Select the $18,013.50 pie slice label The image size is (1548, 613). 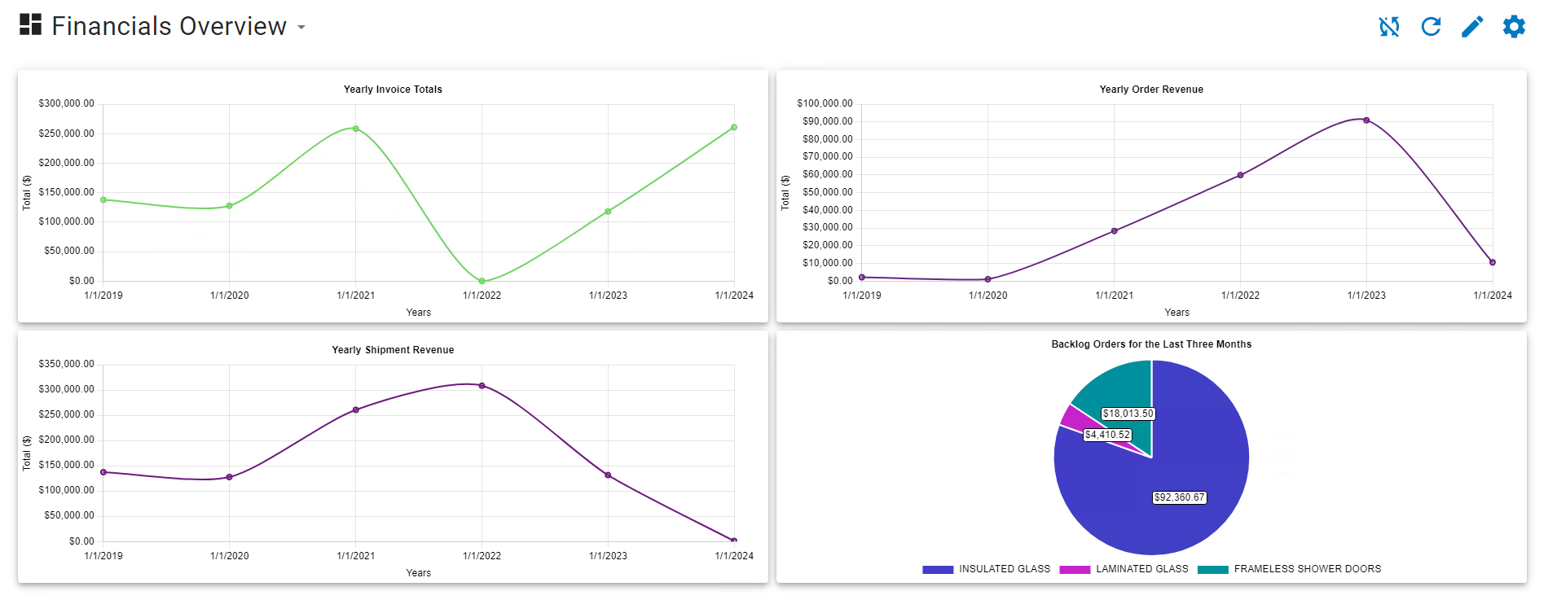click(x=1128, y=414)
